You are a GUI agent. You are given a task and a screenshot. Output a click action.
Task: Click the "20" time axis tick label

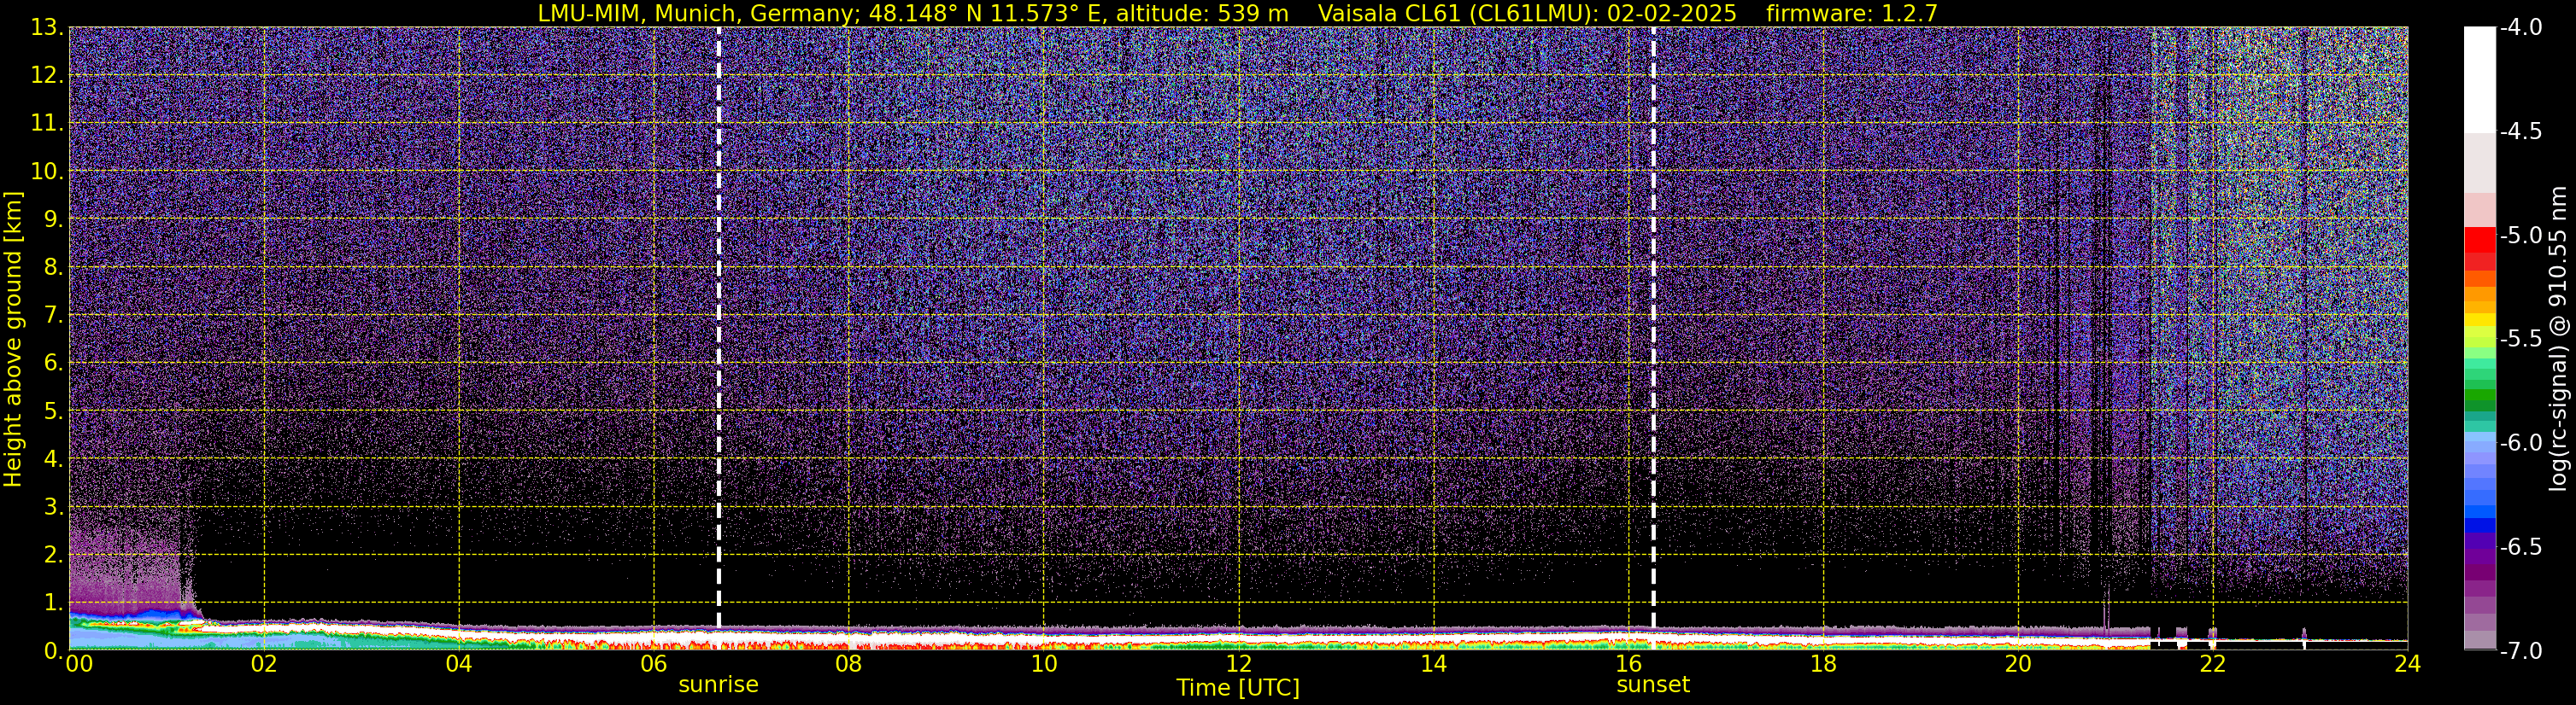(x=2018, y=665)
